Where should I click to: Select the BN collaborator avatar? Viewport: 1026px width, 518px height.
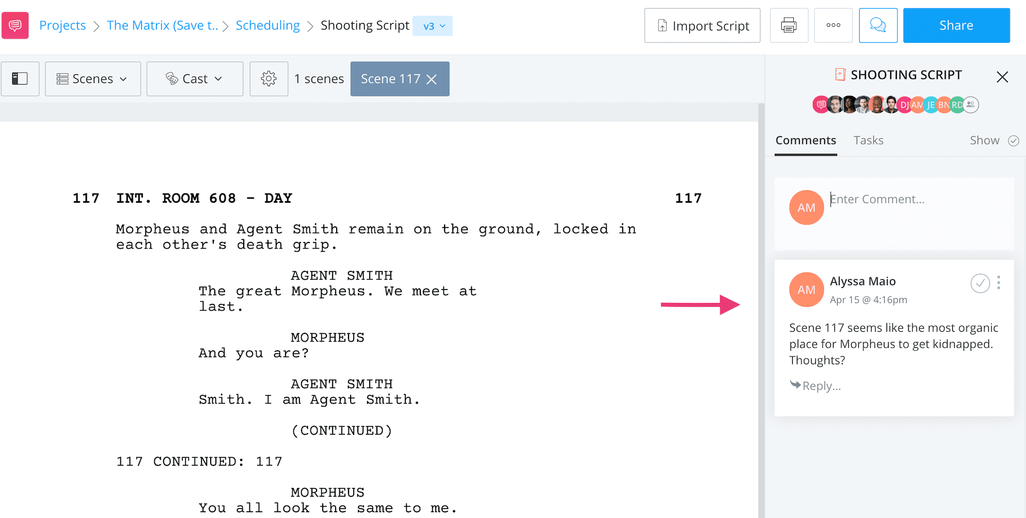pos(944,105)
